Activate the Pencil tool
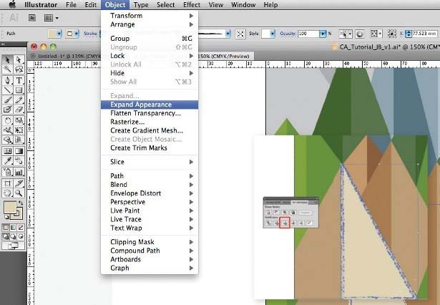 19,100
